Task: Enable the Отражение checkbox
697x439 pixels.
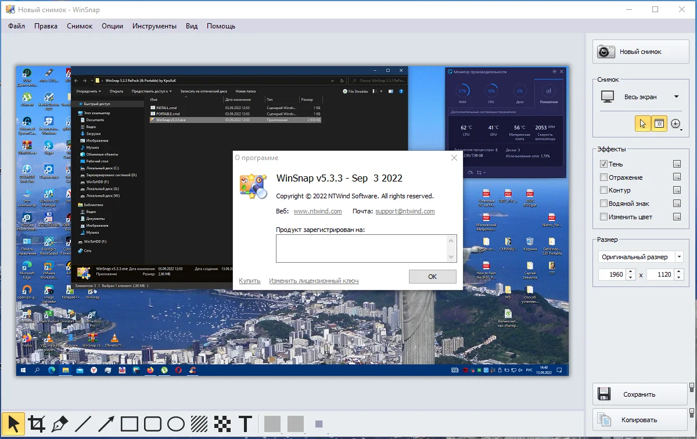Action: [603, 177]
